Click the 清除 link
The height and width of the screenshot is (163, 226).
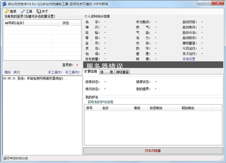click(8, 72)
